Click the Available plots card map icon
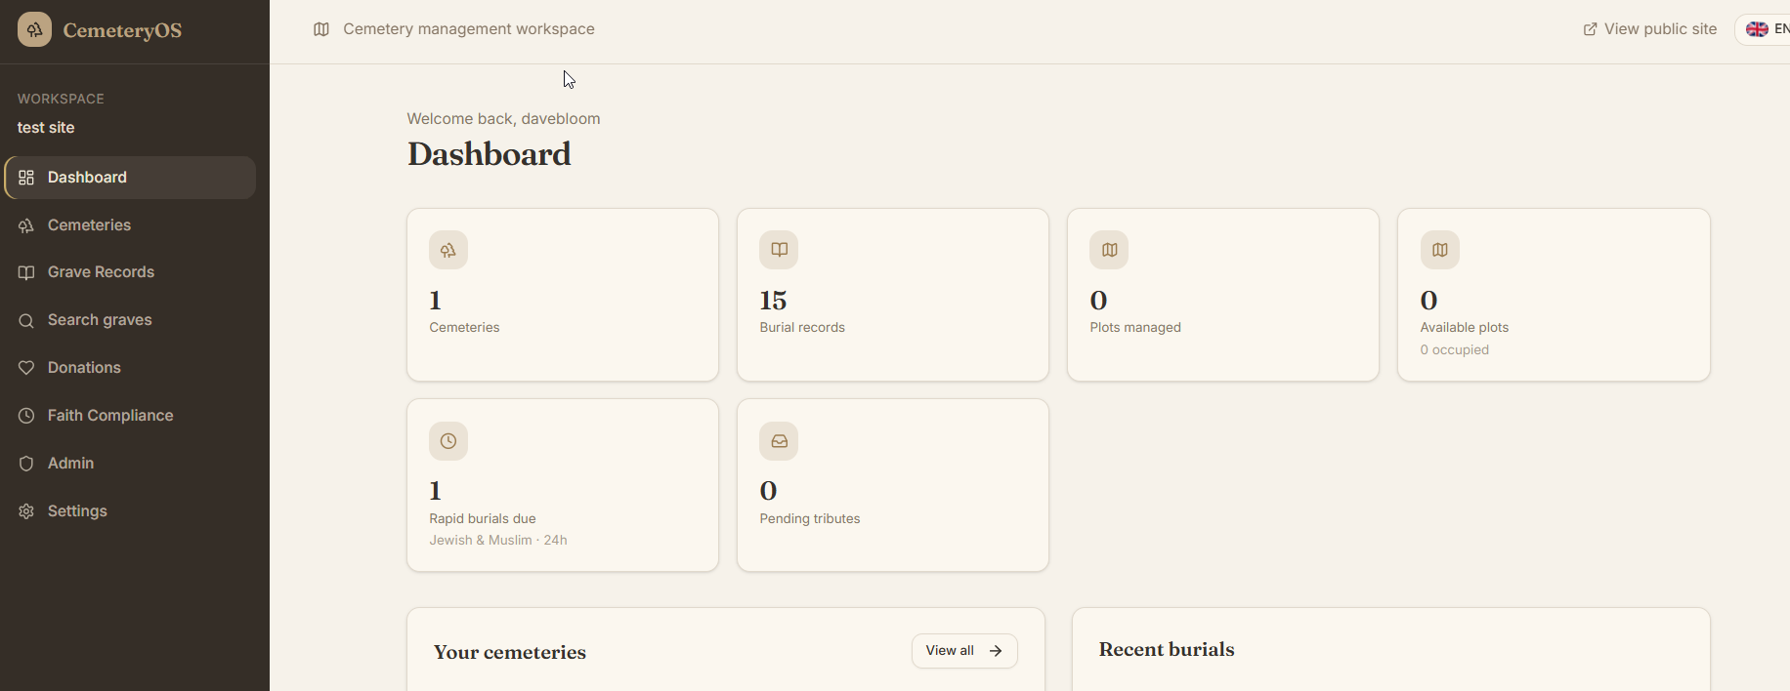Image resolution: width=1790 pixels, height=691 pixels. pos(1440,250)
